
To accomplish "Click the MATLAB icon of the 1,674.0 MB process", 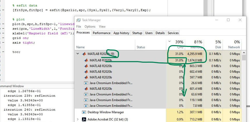I will 86,60.
